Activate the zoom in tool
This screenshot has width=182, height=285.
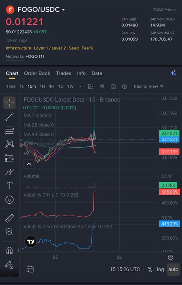click(x=9, y=232)
